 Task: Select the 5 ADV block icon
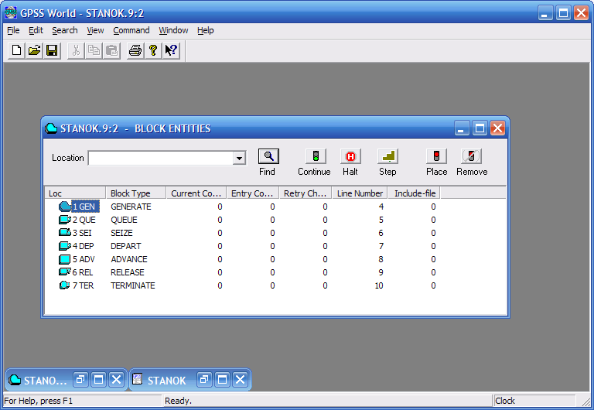(65, 259)
